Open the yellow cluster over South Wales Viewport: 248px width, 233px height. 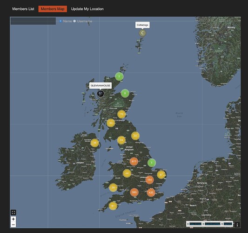[113, 187]
